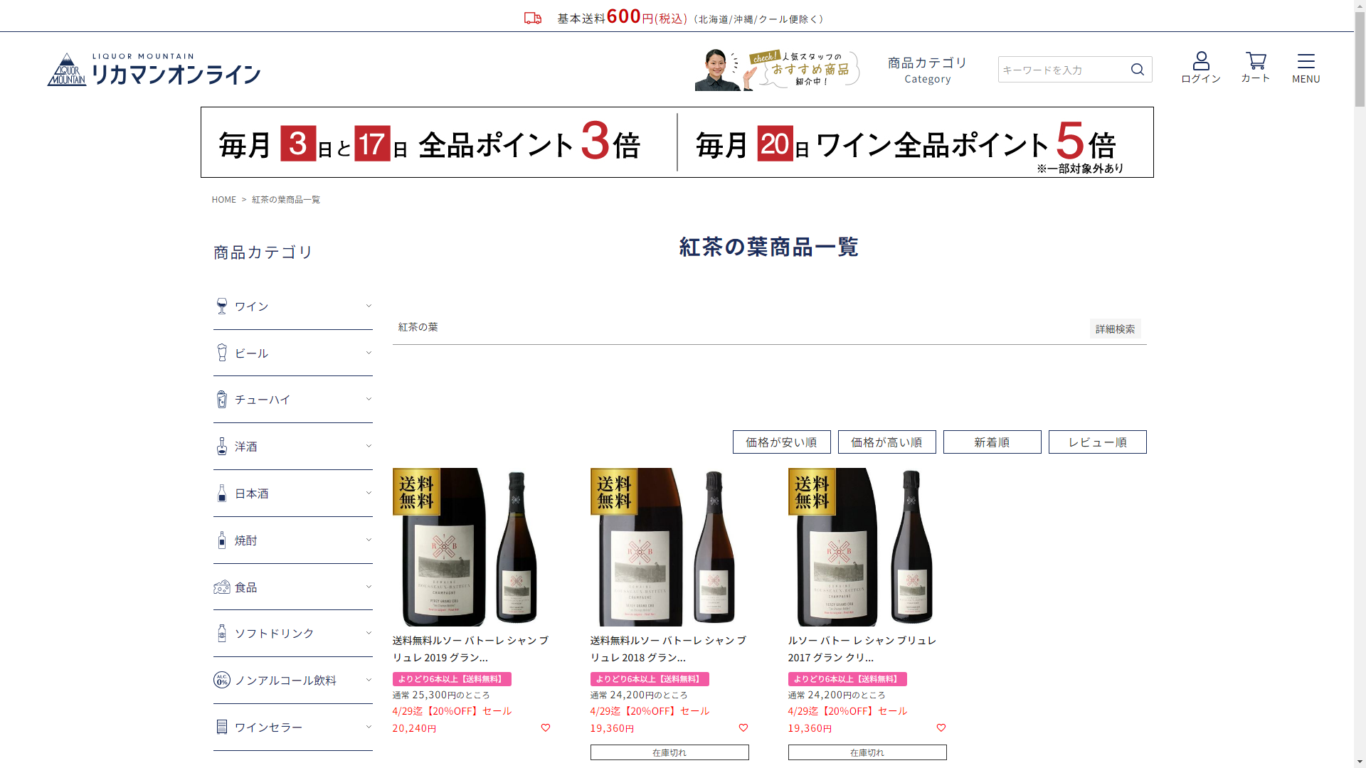1366x768 pixels.
Task: Click the wine glass category icon
Action: coord(222,306)
